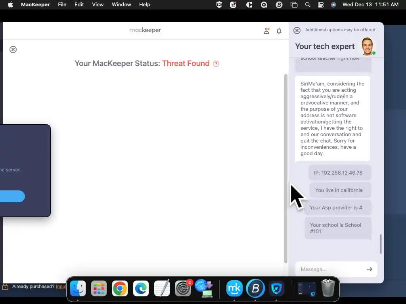Click the circled B menu bar icon

click(x=279, y=5)
